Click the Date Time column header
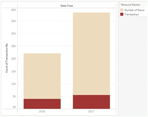 click(67, 6)
